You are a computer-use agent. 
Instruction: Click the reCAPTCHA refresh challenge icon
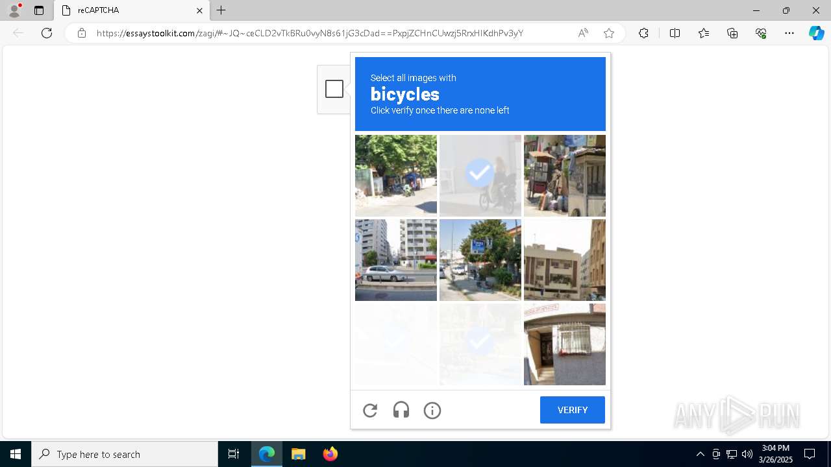[370, 410]
